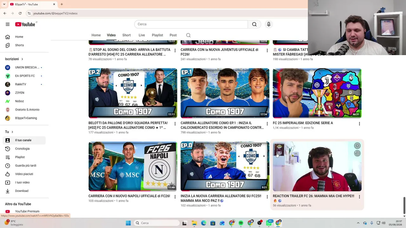The width and height of the screenshot is (406, 228).
Task: Show hidden system tray icons
Action: (x=358, y=223)
